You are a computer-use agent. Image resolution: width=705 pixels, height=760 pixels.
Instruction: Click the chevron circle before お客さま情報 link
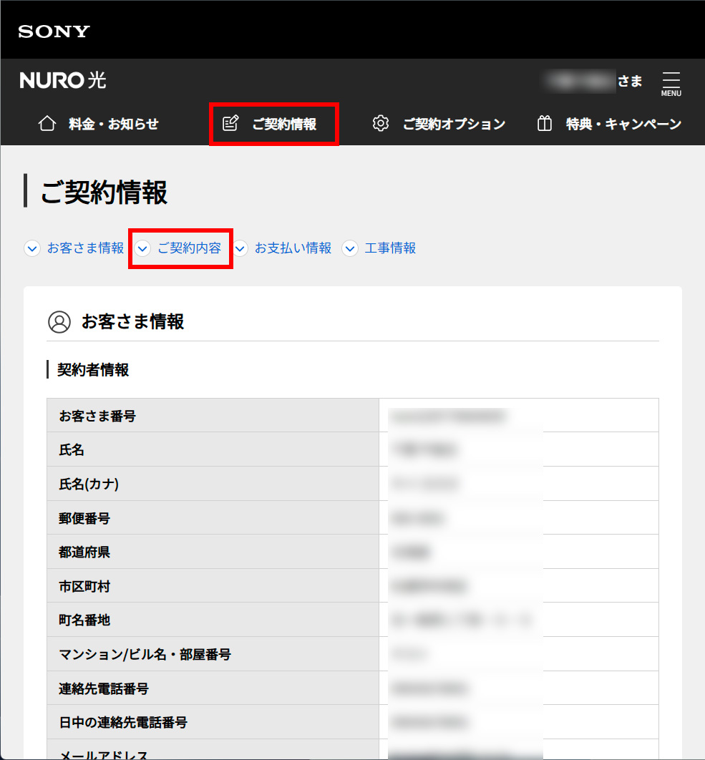pos(32,248)
